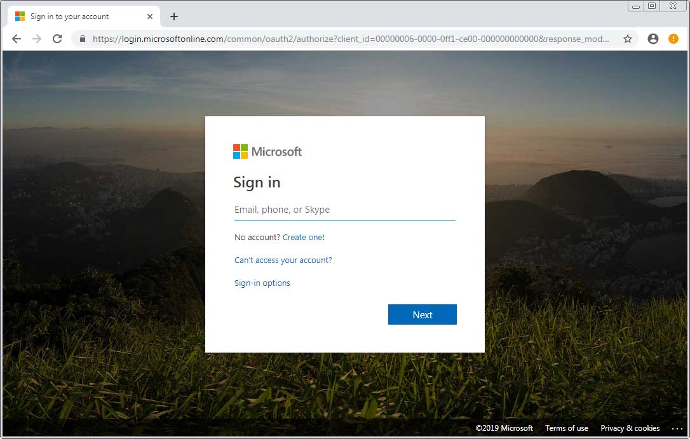
Task: Click the orange alert icon in toolbar
Action: [673, 39]
